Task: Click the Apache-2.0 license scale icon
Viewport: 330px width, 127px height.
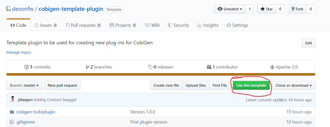Action: tap(272, 67)
